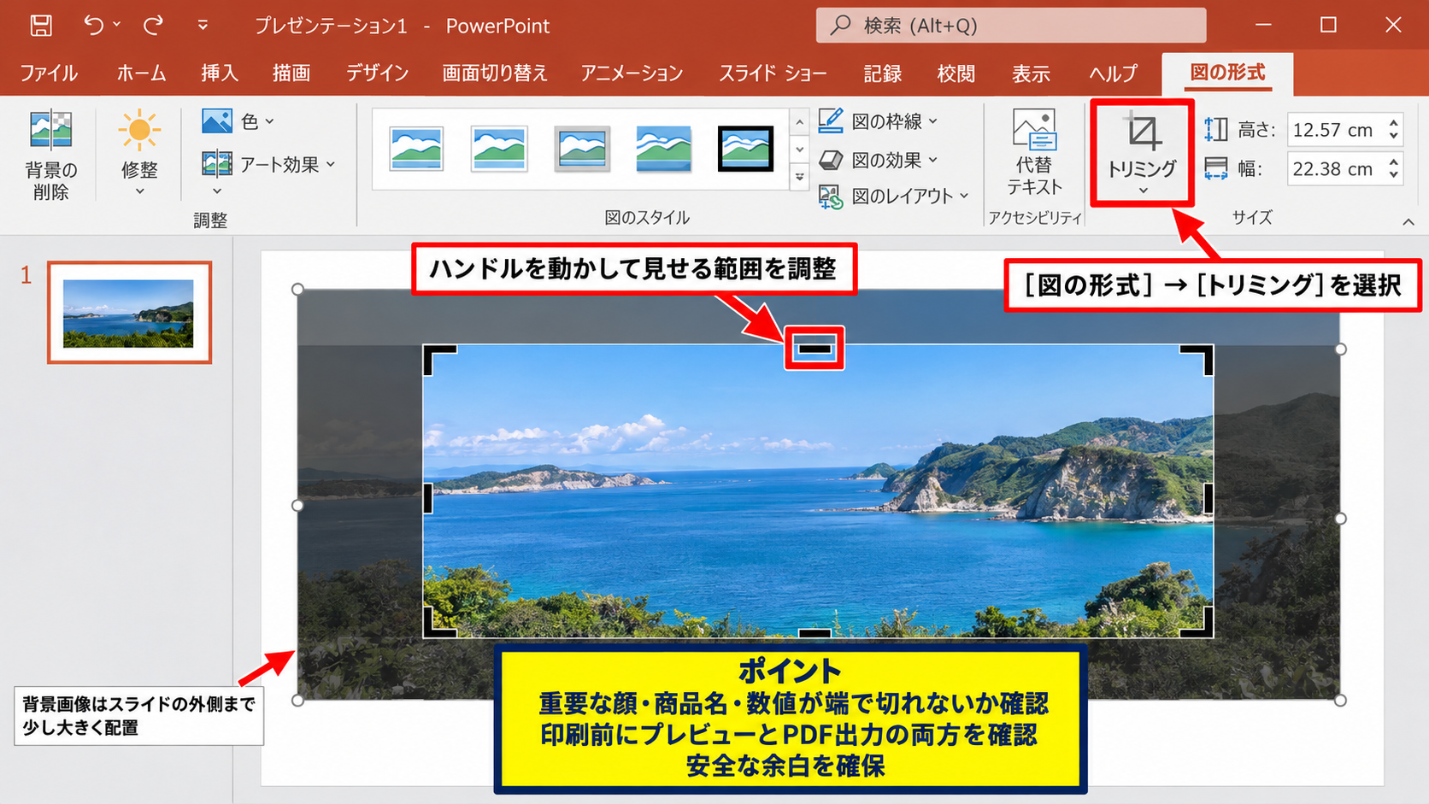
Task: Click the bottom-center crop handle
Action: 814,633
